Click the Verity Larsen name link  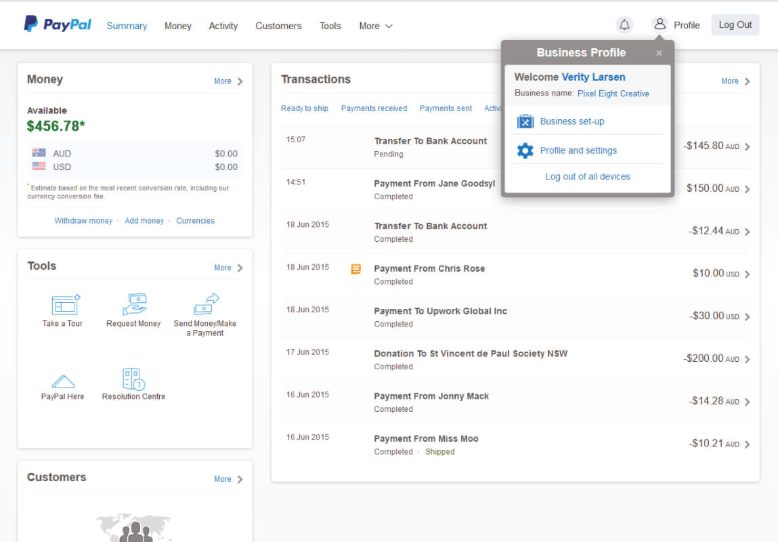(x=593, y=77)
